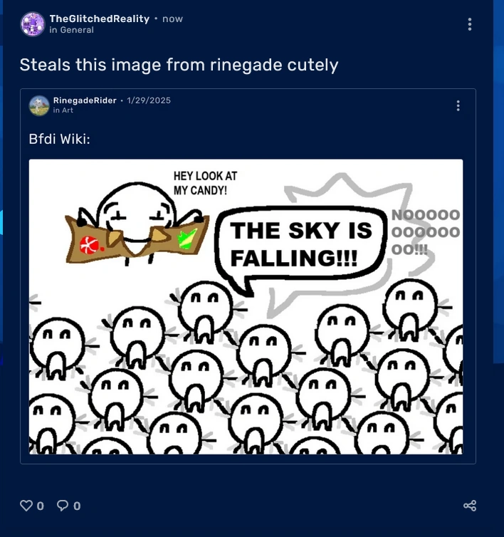This screenshot has width=504, height=537.
Task: Click the candy-holding character in image
Action: pos(137,224)
